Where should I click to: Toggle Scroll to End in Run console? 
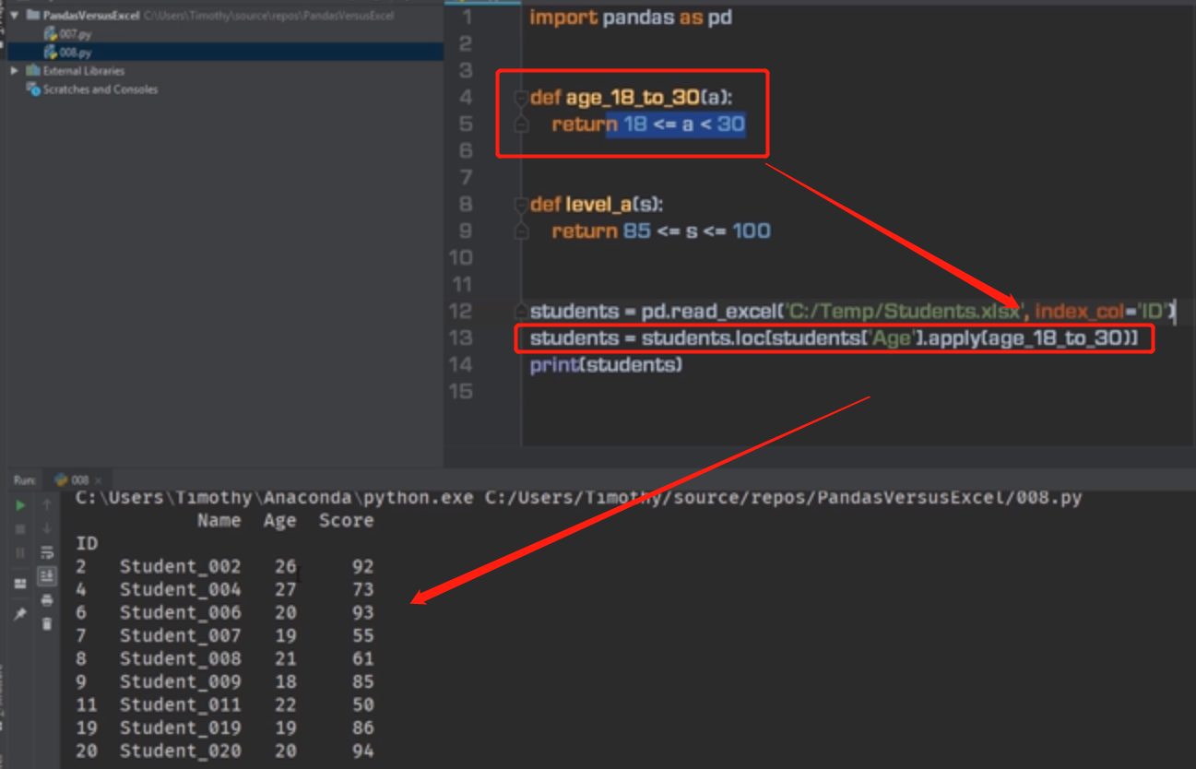click(47, 576)
